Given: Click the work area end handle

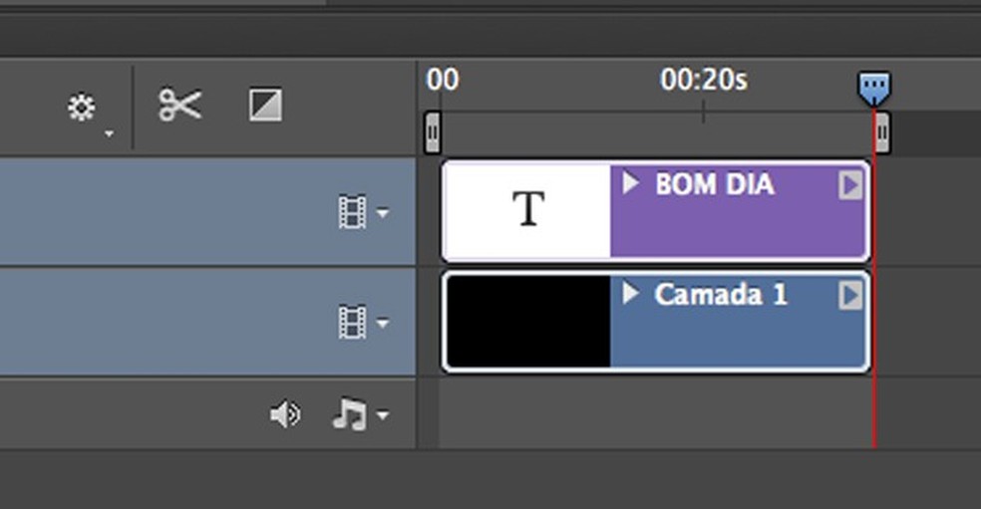Looking at the screenshot, I should pyautogui.click(x=882, y=132).
